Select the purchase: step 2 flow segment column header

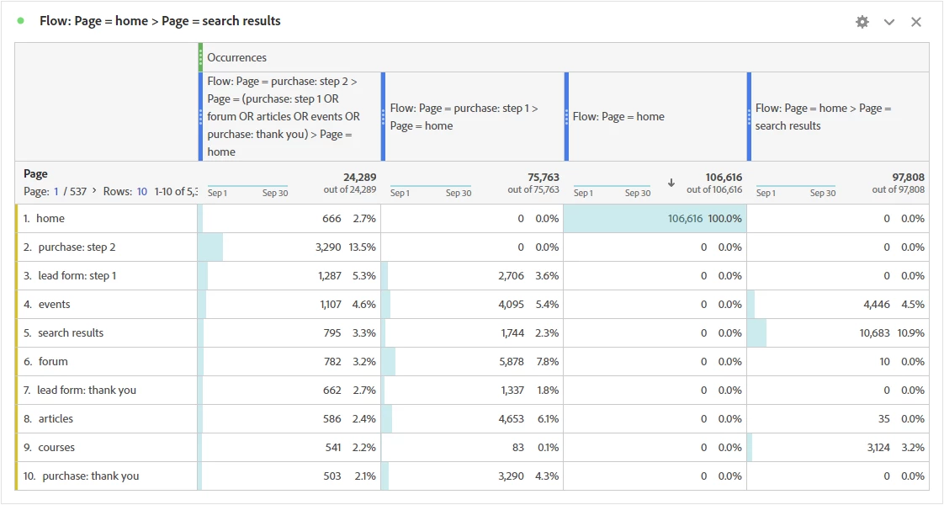pos(290,116)
